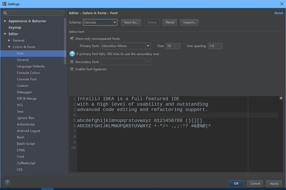Uncheck Show only monospaced fonts

72,38
